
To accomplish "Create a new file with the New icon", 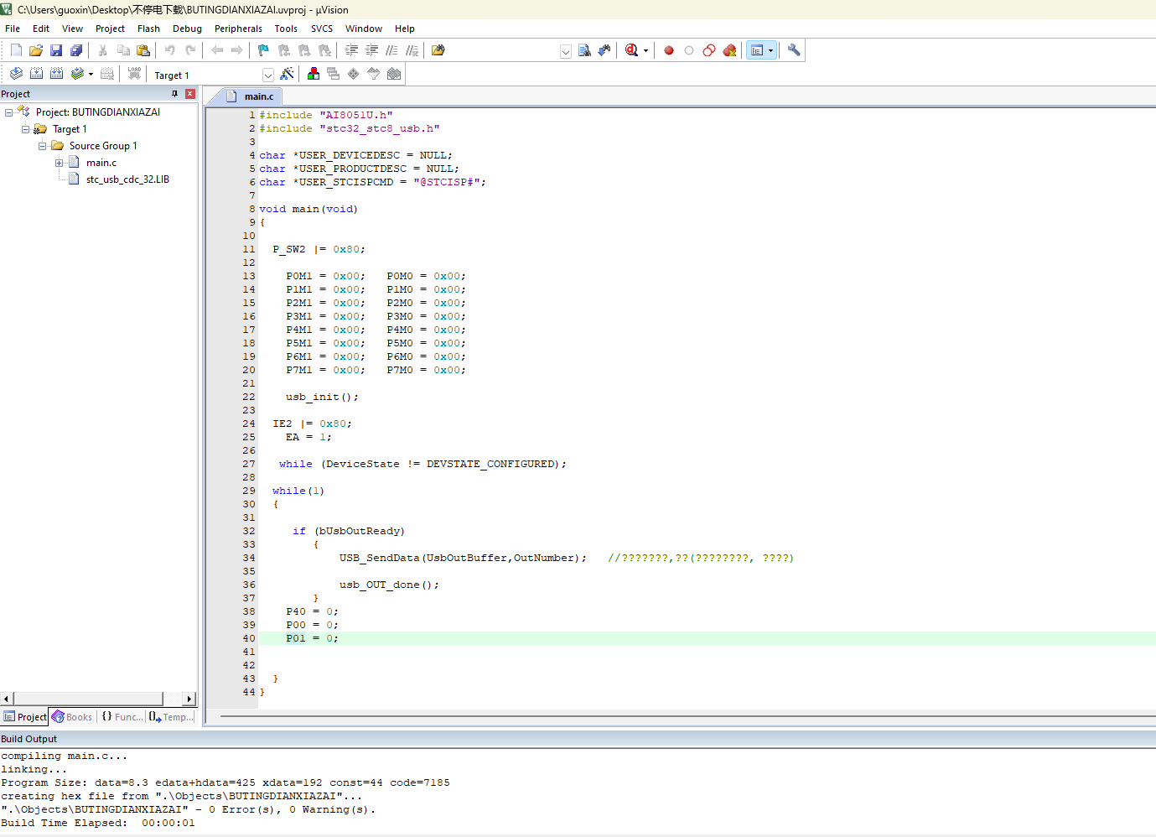I will 16,50.
